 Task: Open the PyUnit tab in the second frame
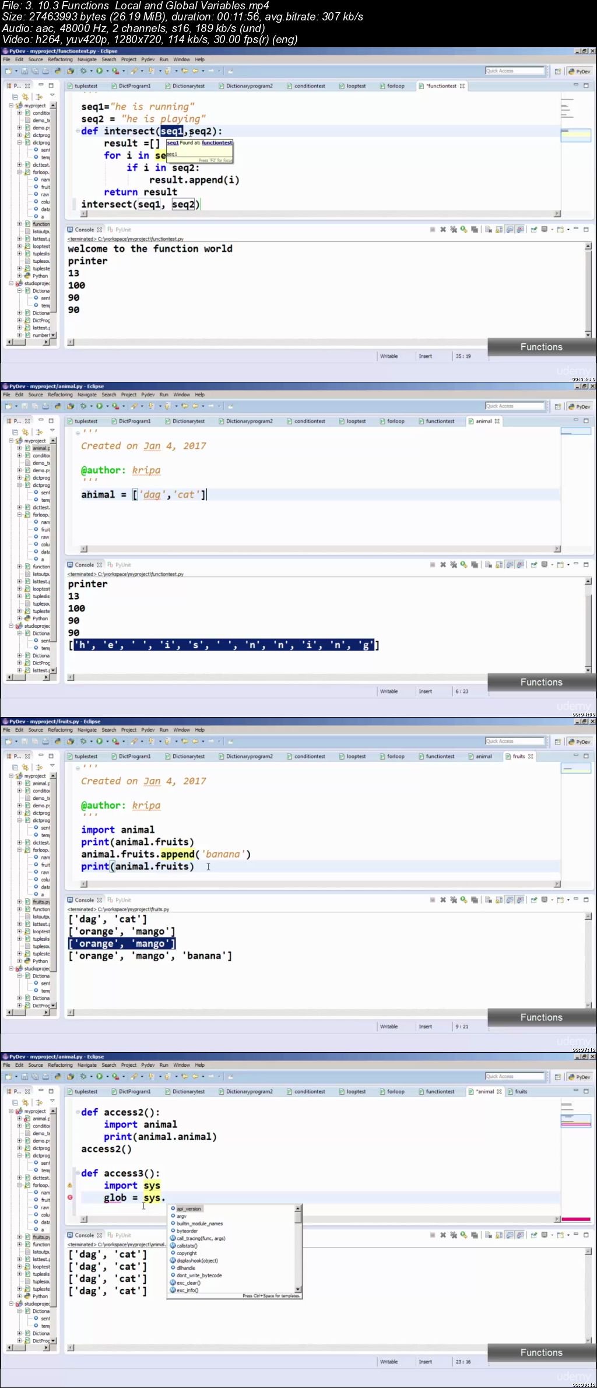point(120,565)
